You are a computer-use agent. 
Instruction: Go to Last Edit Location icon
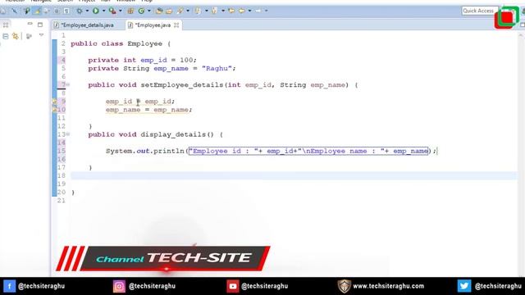[x=231, y=11]
